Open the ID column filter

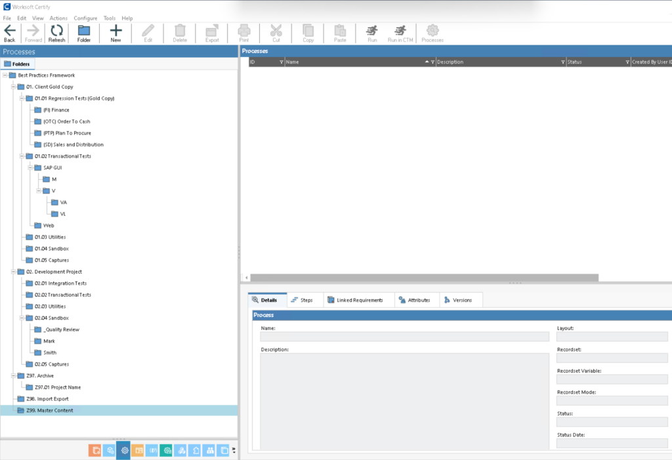point(281,62)
